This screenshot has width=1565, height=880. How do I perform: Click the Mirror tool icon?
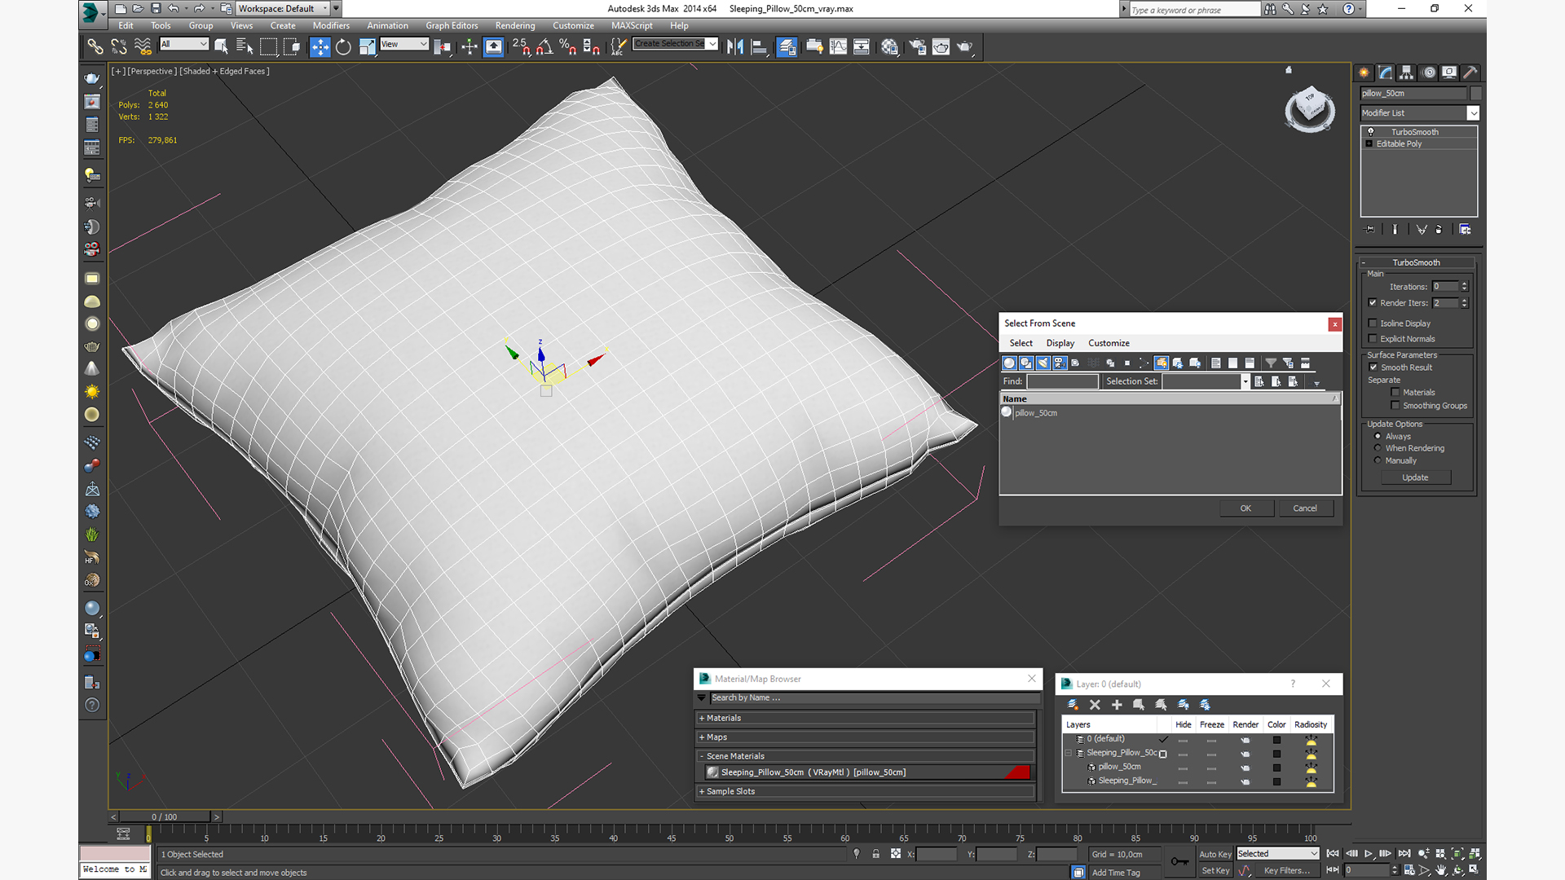[x=735, y=47]
